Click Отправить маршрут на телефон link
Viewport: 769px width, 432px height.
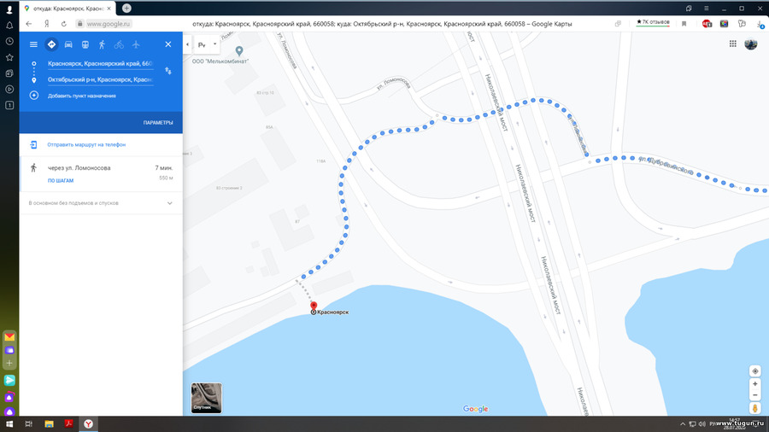coord(86,144)
